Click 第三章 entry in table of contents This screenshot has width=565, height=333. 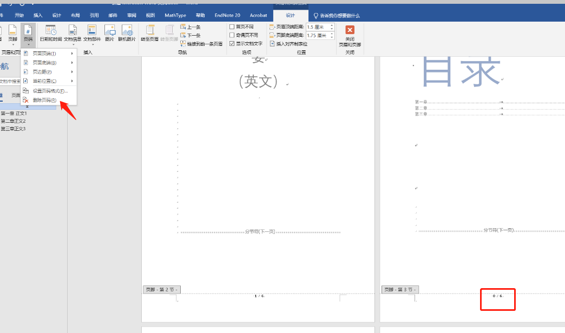421,114
